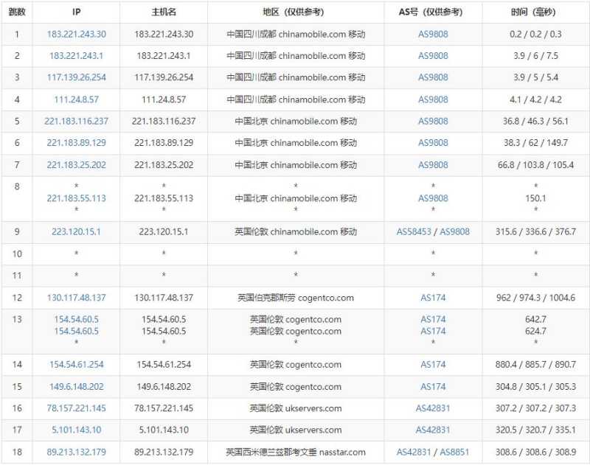
Task: Select time value 308.6 / 308.6 / 308.9
Action: 535,452
